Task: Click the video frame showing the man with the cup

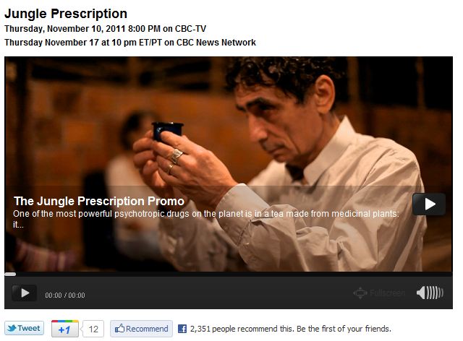Action: tap(229, 164)
